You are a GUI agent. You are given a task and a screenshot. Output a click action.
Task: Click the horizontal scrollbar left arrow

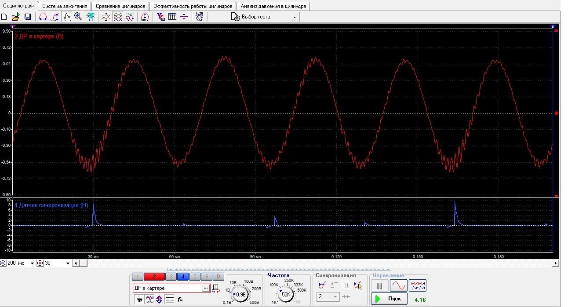(x=76, y=263)
